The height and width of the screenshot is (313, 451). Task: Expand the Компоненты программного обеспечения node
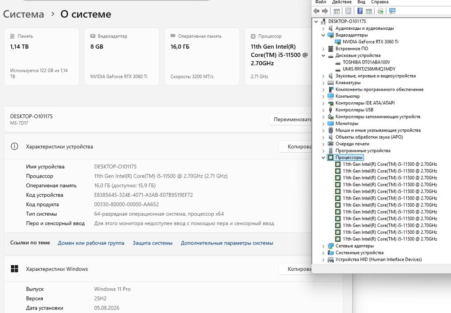pyautogui.click(x=323, y=90)
